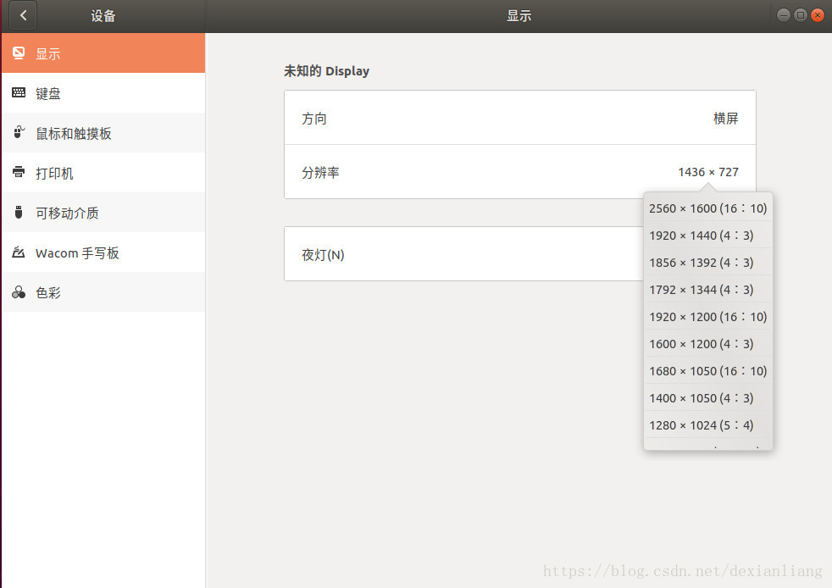Click the Wacom tablet icon

[x=19, y=252]
